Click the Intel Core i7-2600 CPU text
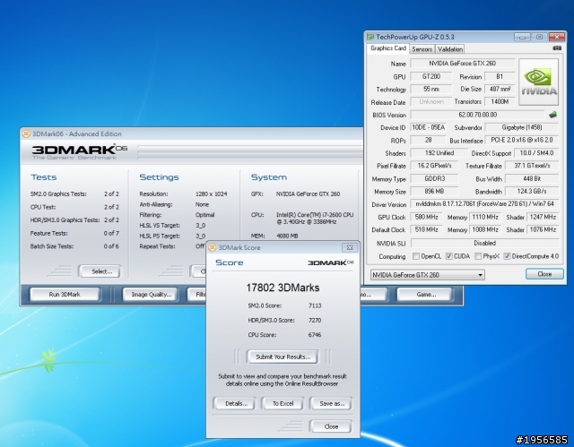The image size is (574, 447). pos(315,219)
